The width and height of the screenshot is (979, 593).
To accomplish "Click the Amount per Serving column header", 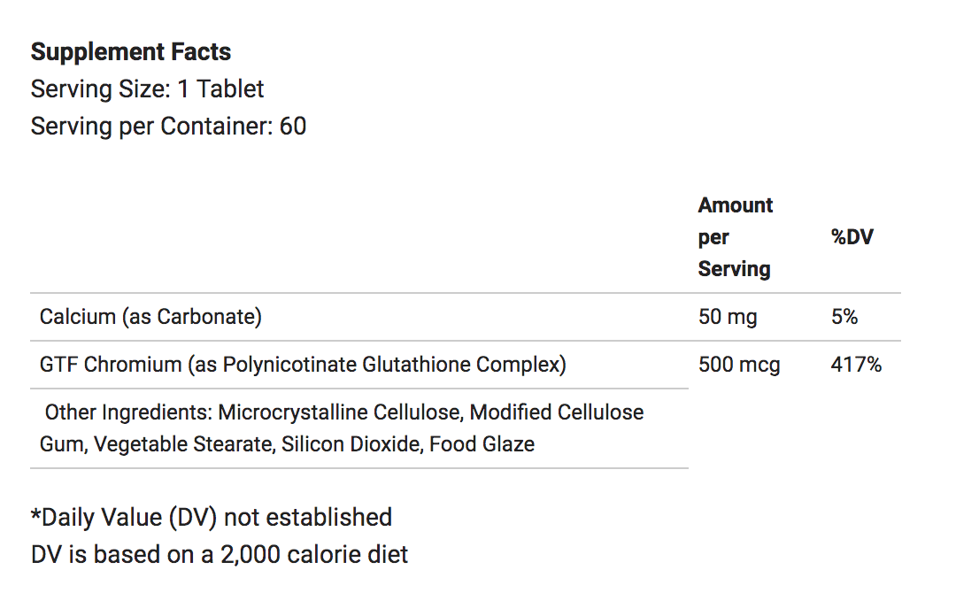I will point(736,237).
